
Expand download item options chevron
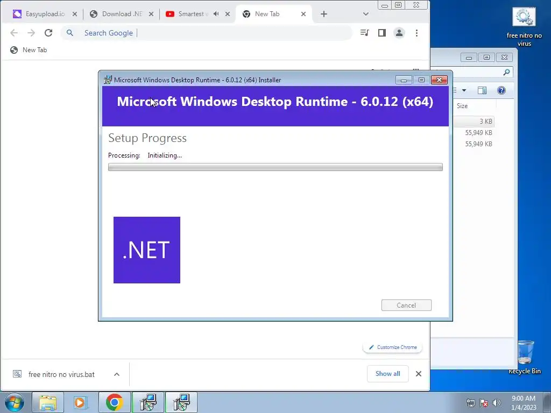point(117,374)
